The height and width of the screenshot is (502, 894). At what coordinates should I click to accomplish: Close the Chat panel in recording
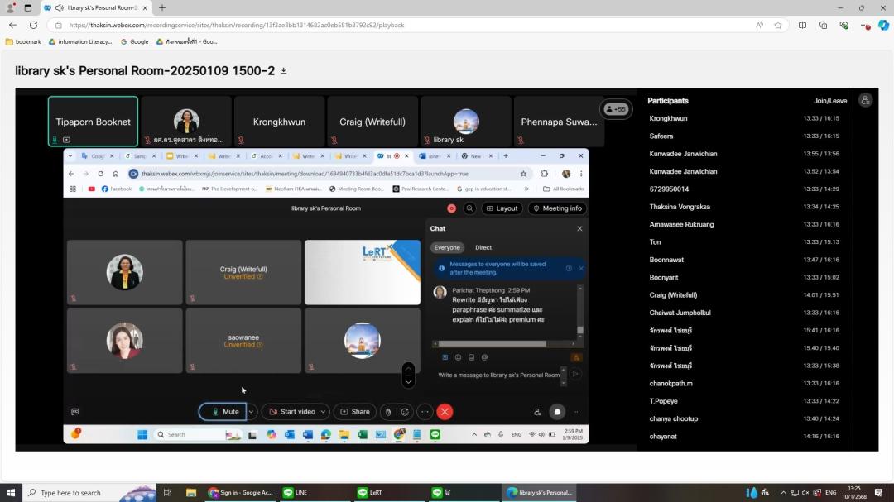pyautogui.click(x=579, y=228)
